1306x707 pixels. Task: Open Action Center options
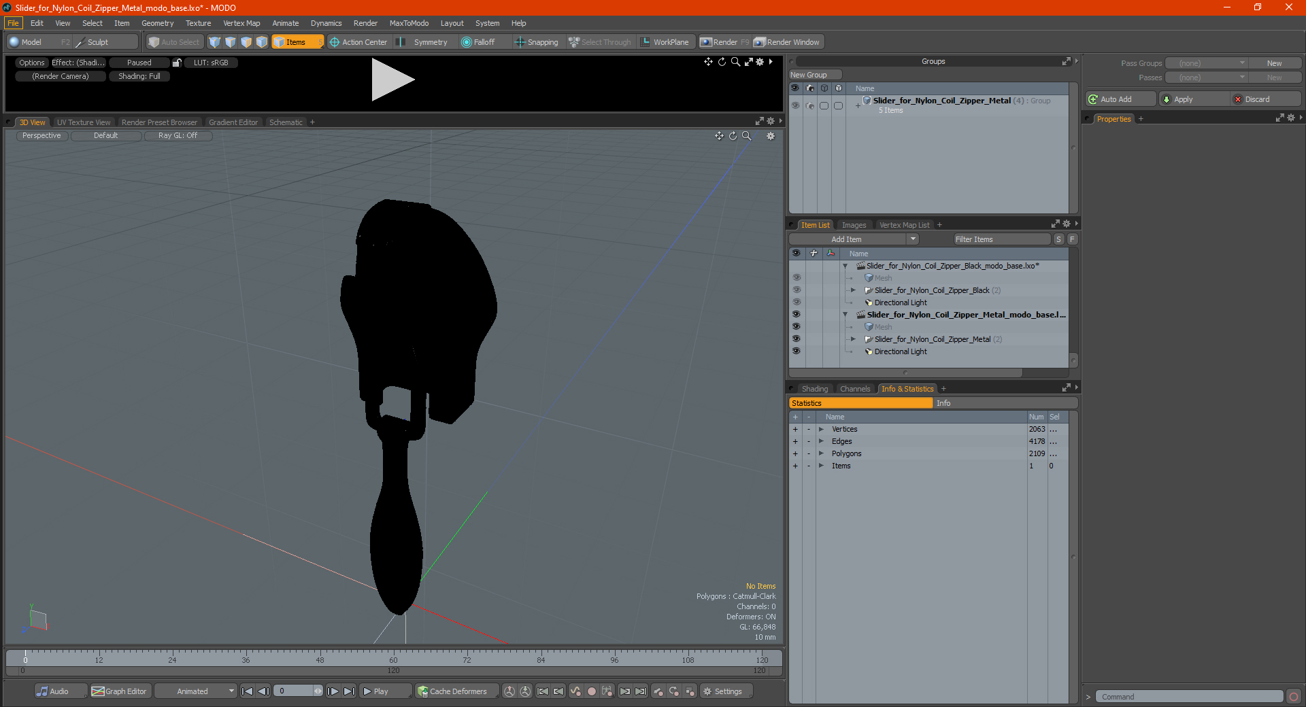358,42
